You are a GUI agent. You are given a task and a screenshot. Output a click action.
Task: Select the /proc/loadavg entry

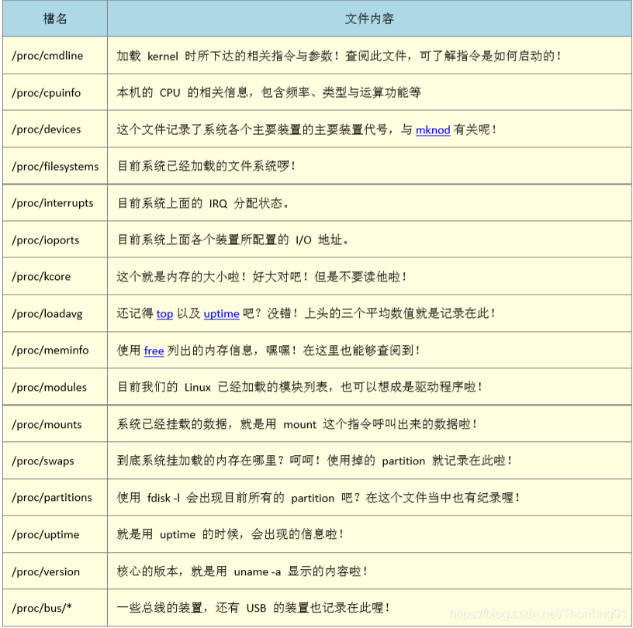(x=47, y=313)
